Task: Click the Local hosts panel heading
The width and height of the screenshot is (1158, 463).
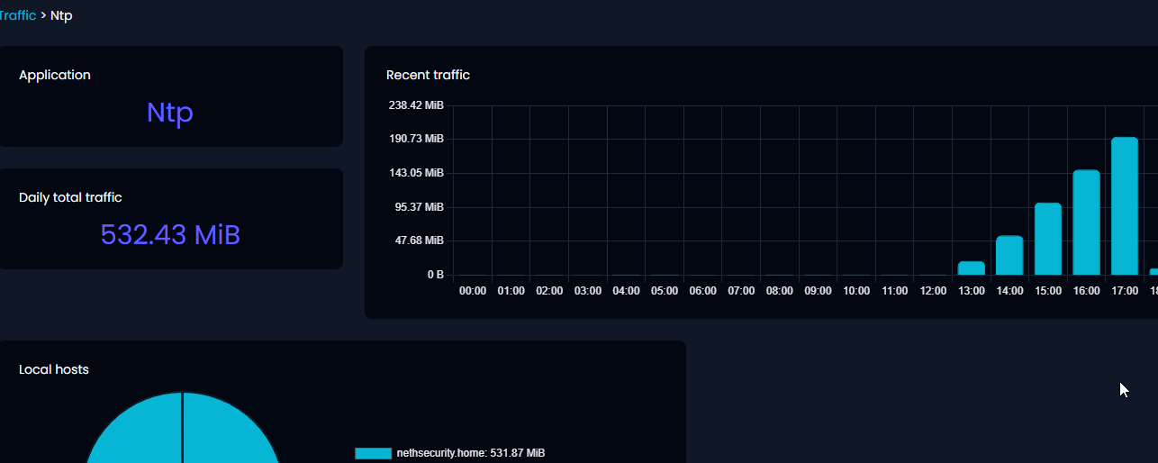Action: (54, 369)
